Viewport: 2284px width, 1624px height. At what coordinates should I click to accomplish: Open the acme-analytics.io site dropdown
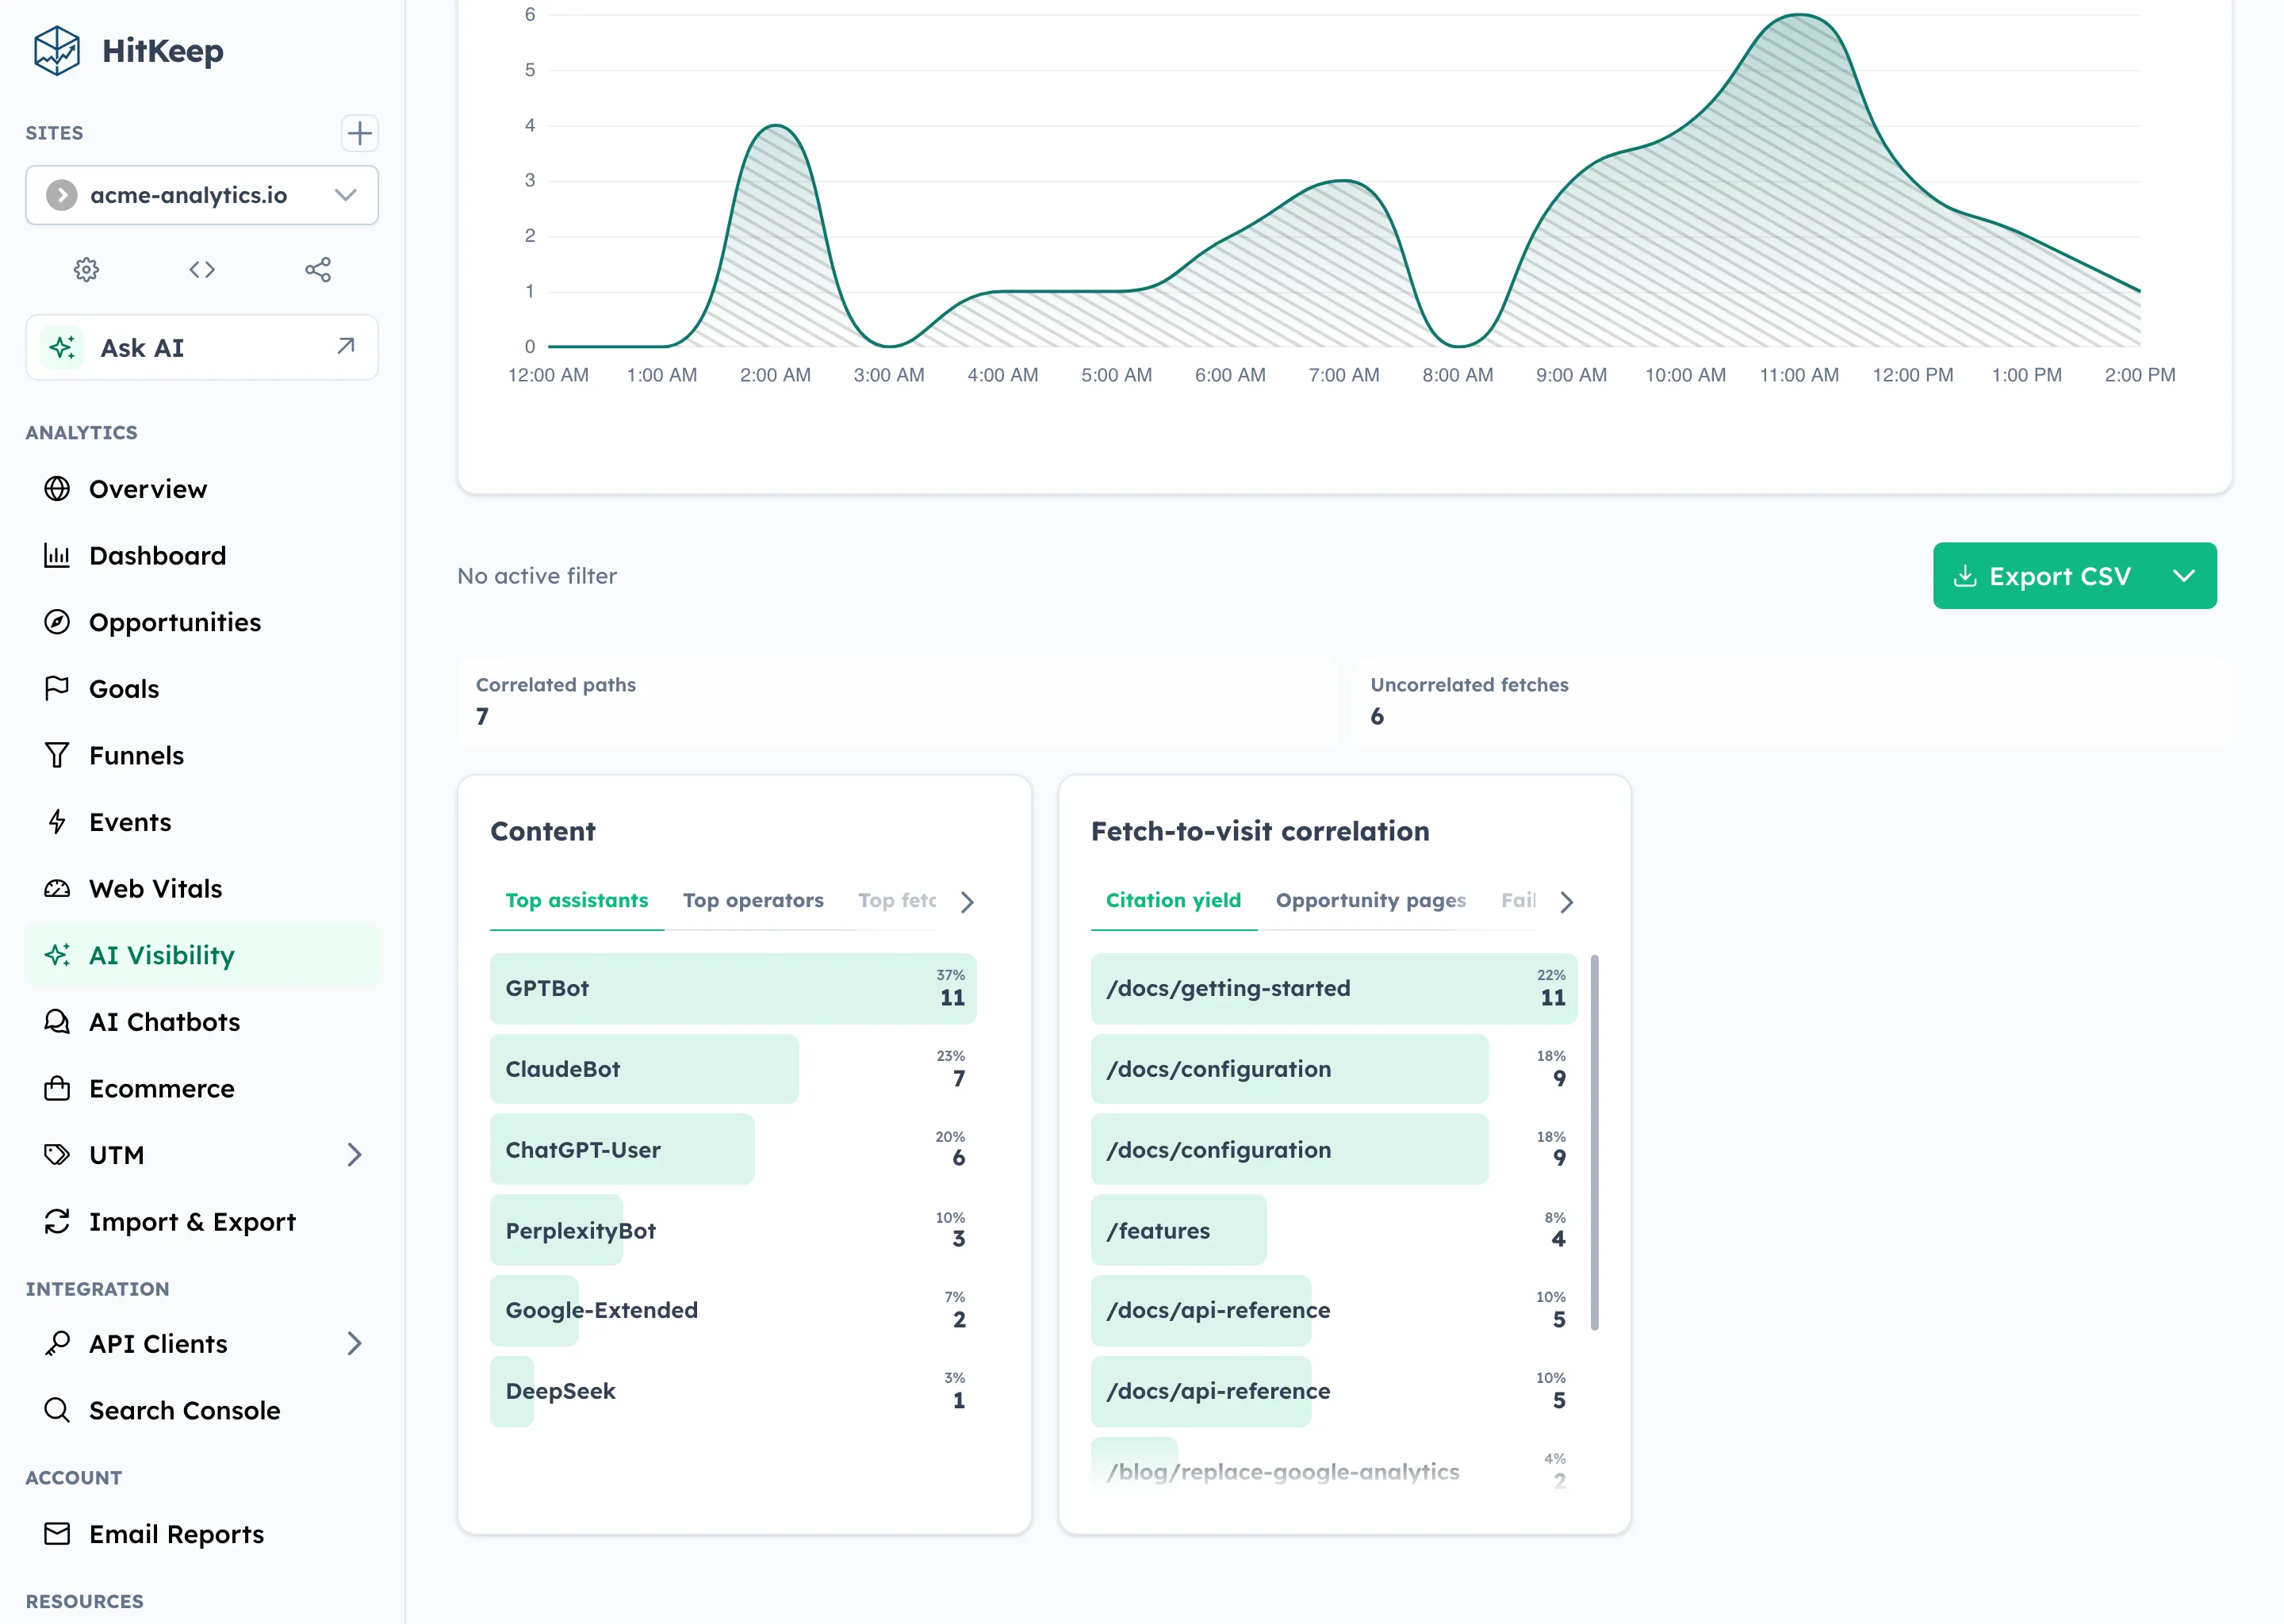(202, 195)
